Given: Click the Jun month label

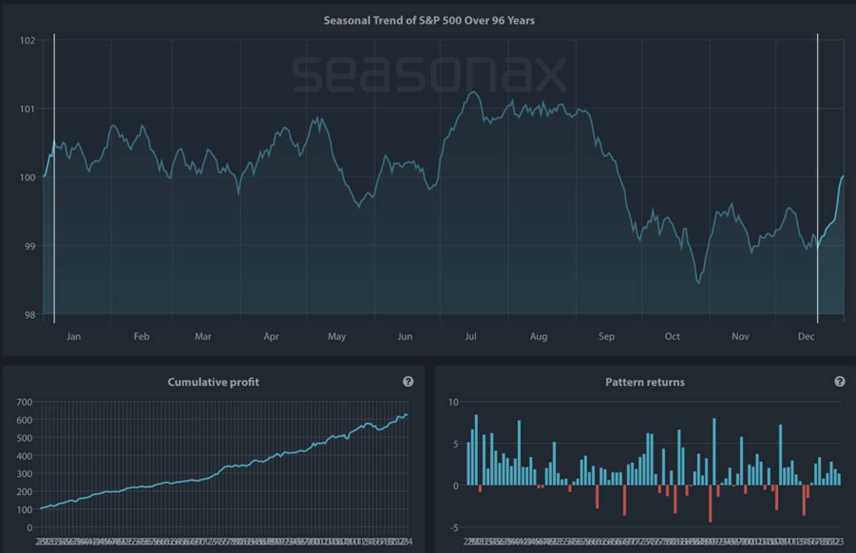Looking at the screenshot, I should [x=405, y=336].
